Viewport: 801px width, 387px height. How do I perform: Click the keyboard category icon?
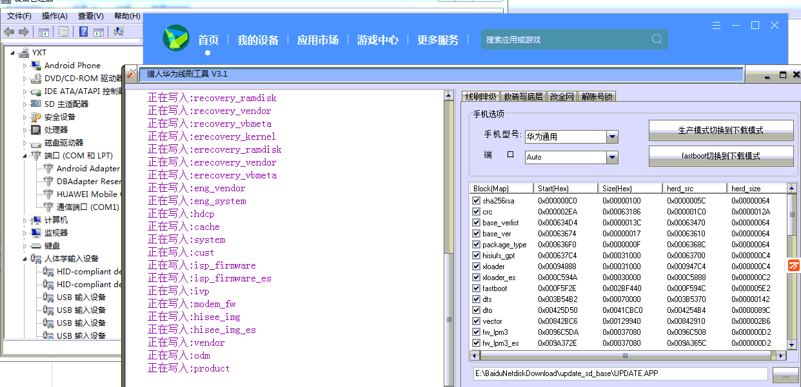(x=36, y=245)
